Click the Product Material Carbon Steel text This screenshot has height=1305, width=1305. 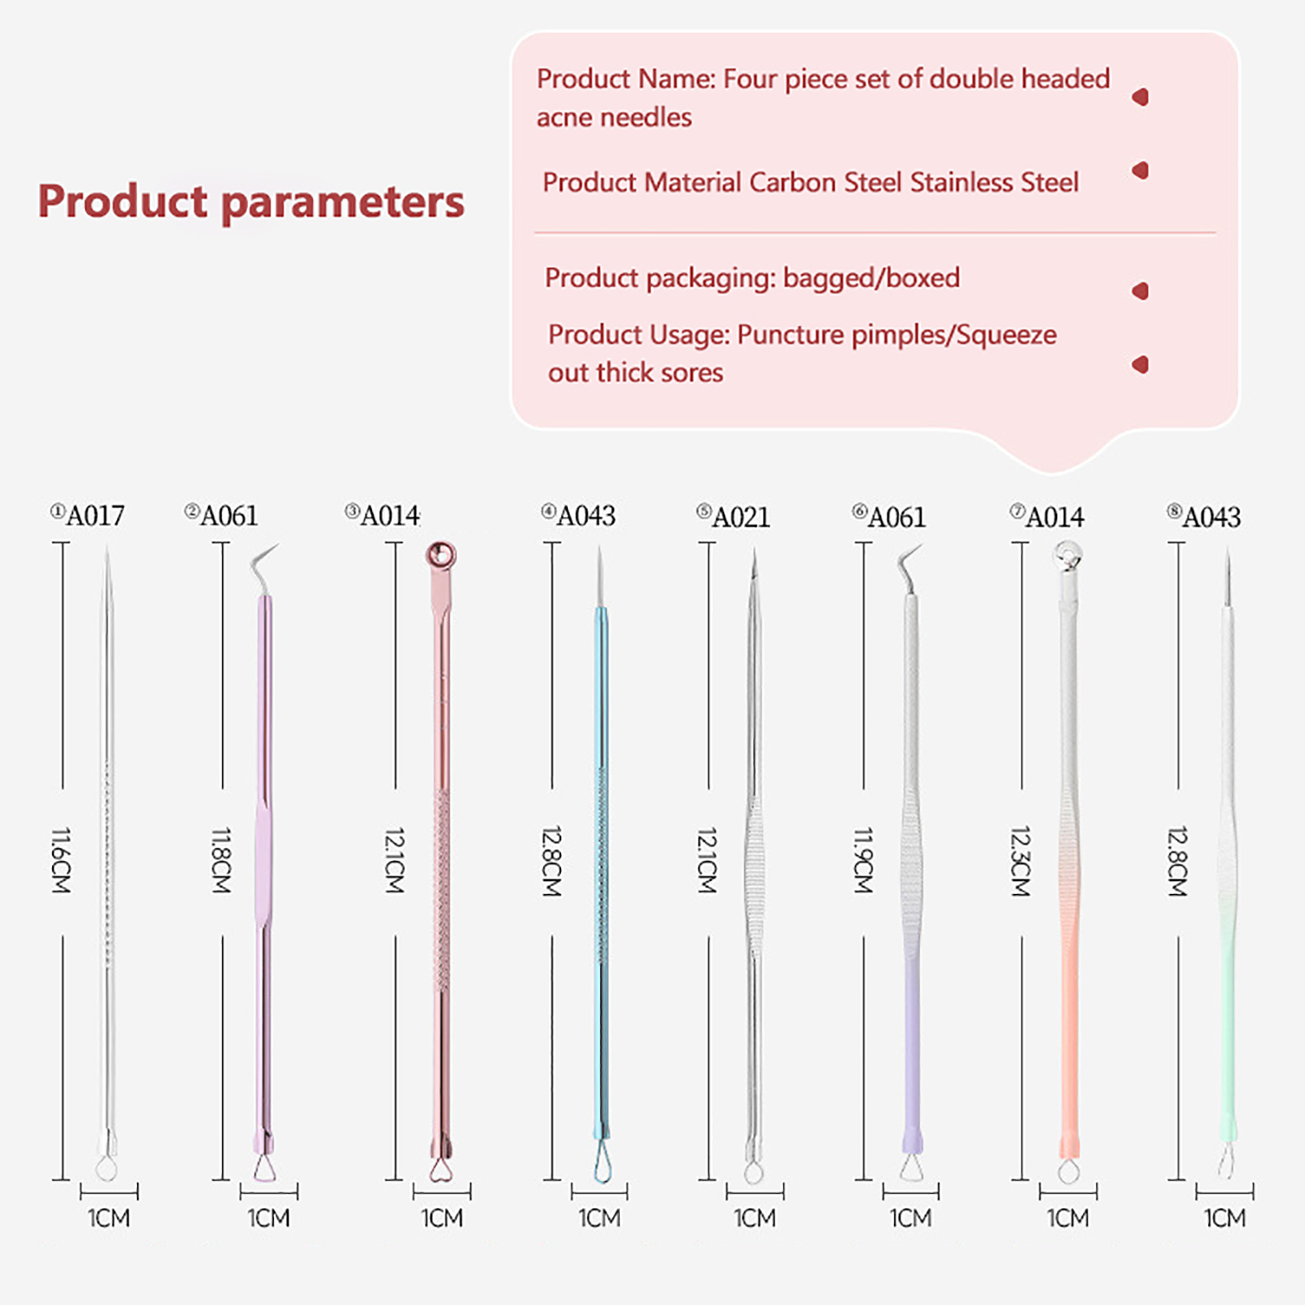[810, 183]
